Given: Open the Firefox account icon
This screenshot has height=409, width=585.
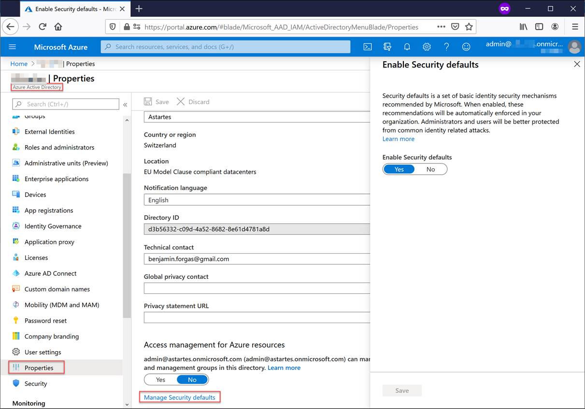Looking at the screenshot, I should tap(555, 27).
